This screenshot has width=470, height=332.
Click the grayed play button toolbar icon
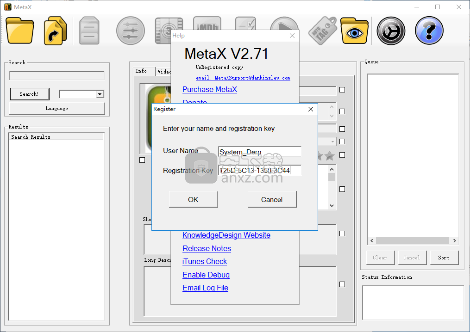[284, 23]
